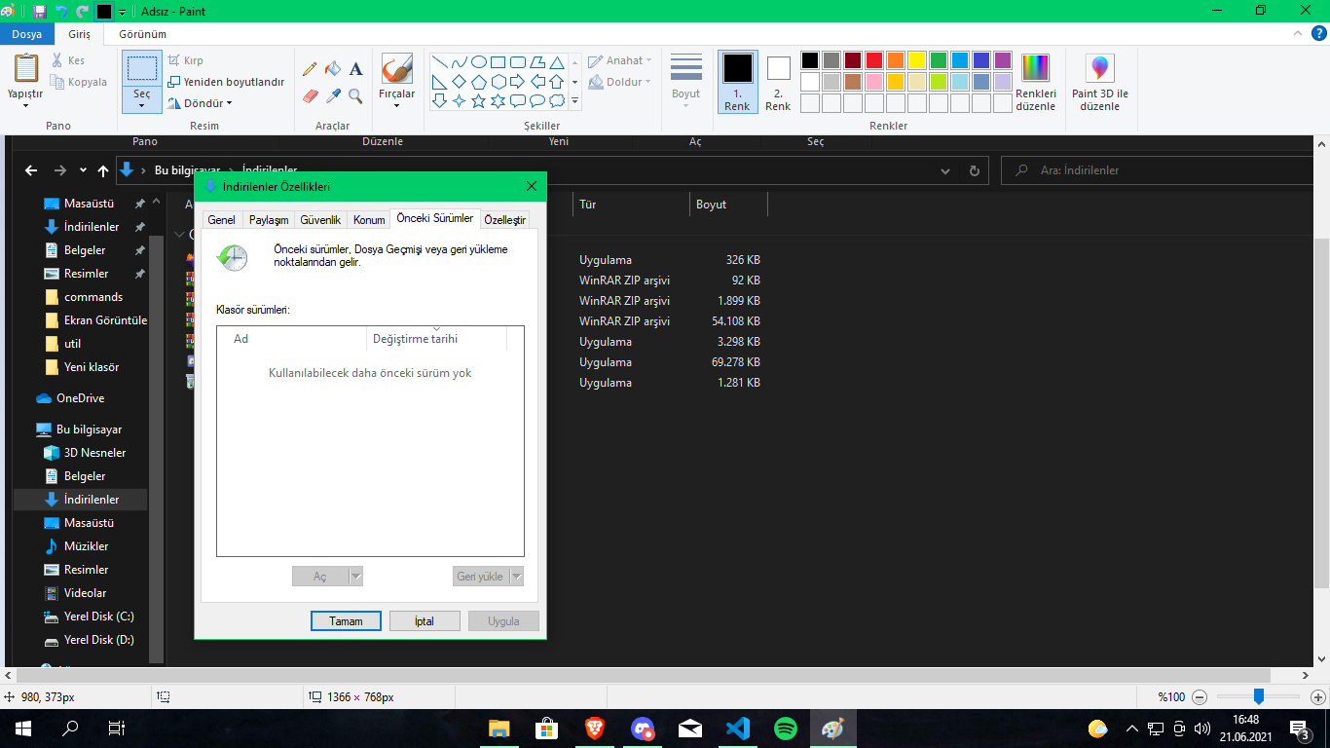Open the Customize Quick Access Toolbar arrow
The height and width of the screenshot is (748, 1330).
coord(123,12)
